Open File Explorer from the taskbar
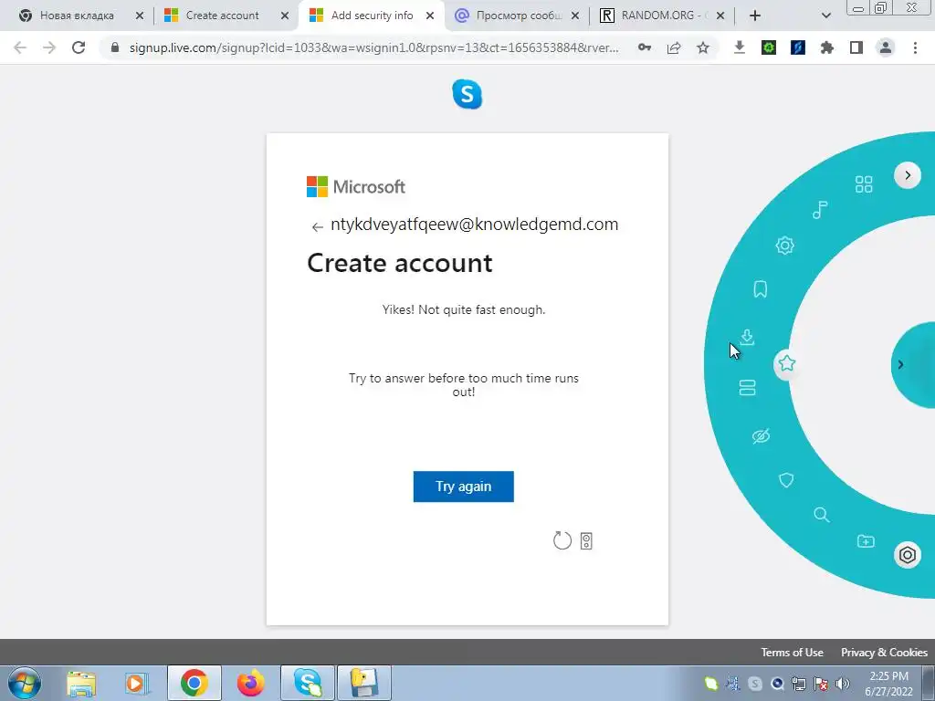The image size is (935, 701). click(81, 683)
